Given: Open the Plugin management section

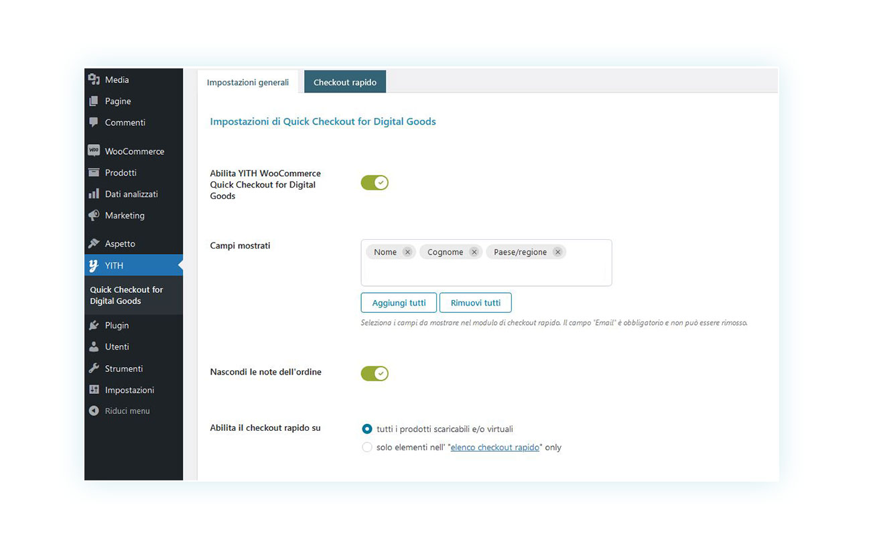Looking at the screenshot, I should tap(117, 325).
